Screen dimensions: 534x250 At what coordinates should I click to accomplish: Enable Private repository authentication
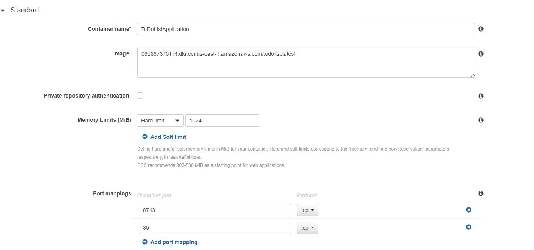pyautogui.click(x=140, y=96)
